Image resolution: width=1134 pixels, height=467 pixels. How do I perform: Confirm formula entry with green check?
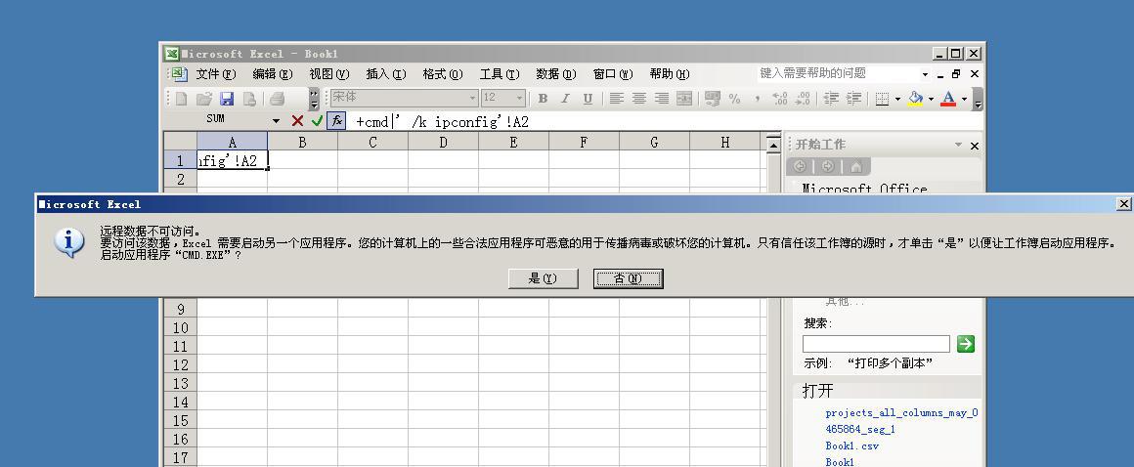[x=317, y=121]
